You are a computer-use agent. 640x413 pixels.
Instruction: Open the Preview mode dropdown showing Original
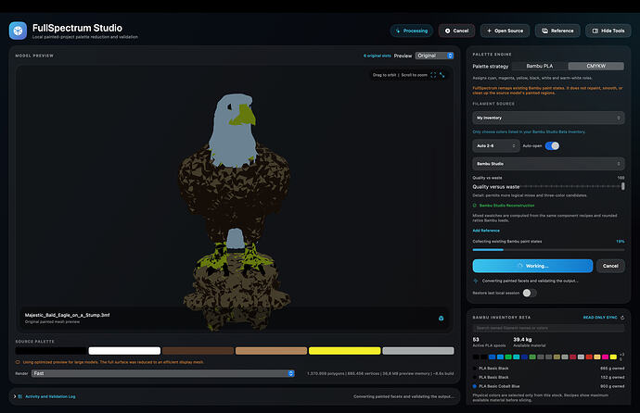[x=434, y=56]
